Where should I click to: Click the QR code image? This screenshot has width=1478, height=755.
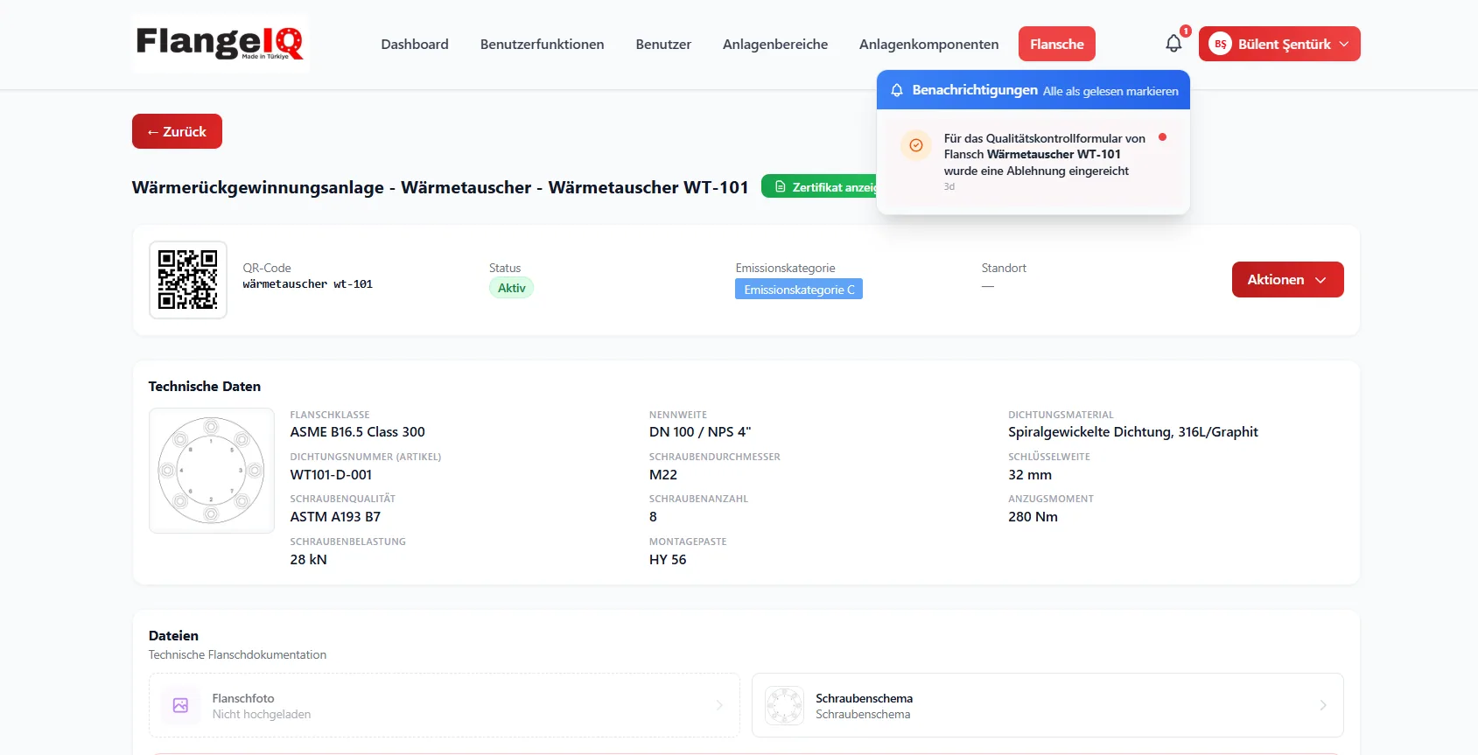point(188,280)
